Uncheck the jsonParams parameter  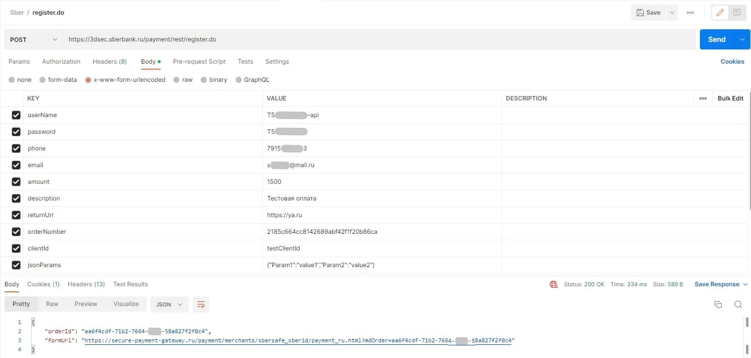16,265
